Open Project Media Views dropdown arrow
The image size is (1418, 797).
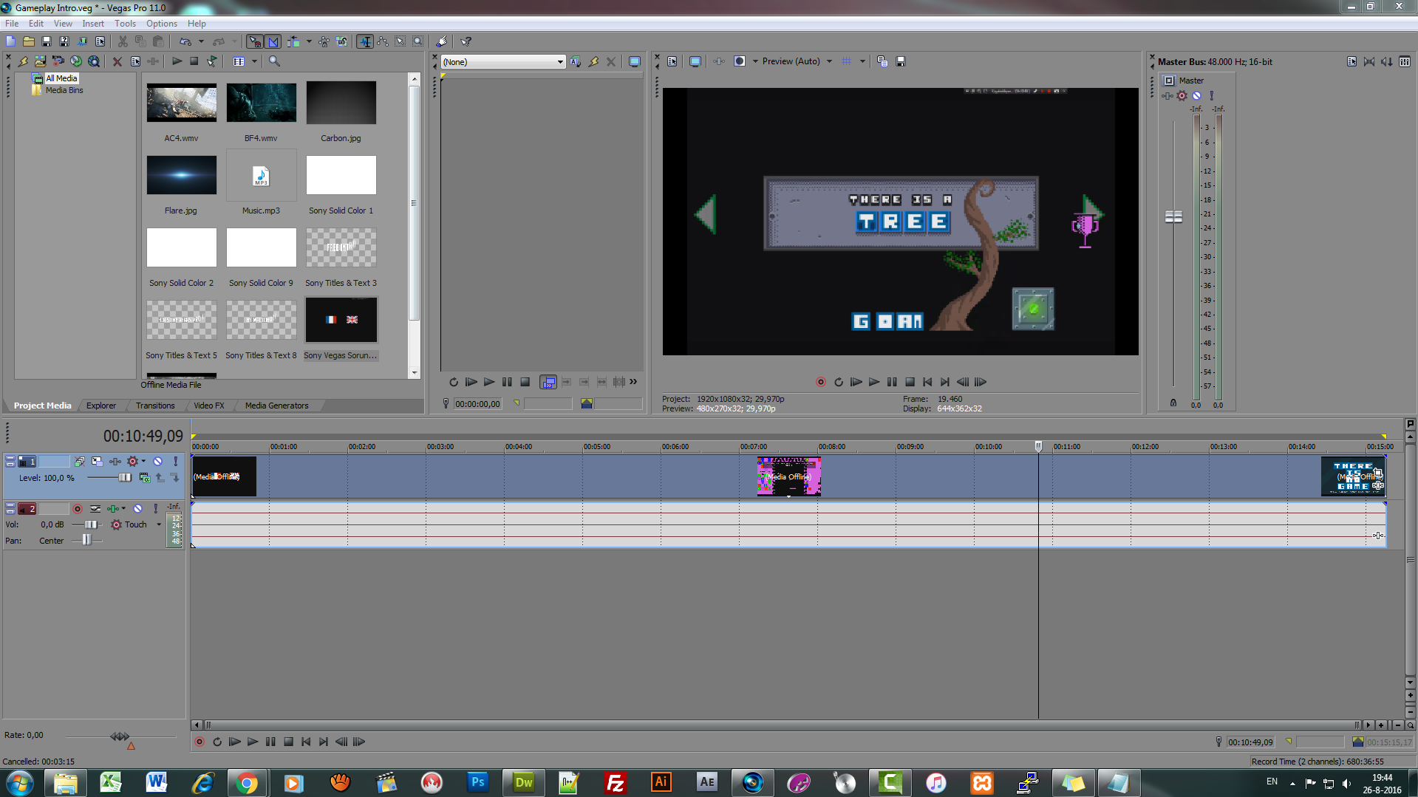point(254,61)
